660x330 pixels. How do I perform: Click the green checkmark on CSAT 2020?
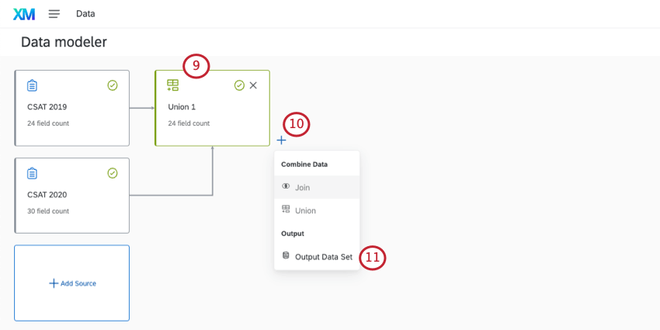113,173
